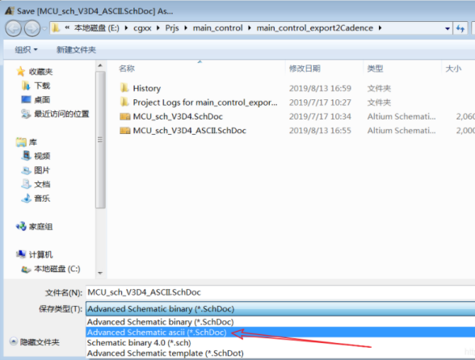
Task: Click the 新建文件夹 button
Action: click(76, 50)
